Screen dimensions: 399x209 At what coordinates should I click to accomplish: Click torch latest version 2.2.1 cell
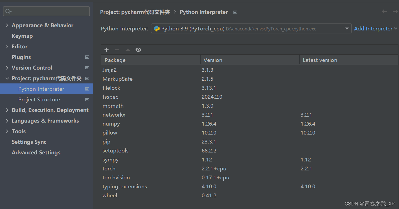306,169
